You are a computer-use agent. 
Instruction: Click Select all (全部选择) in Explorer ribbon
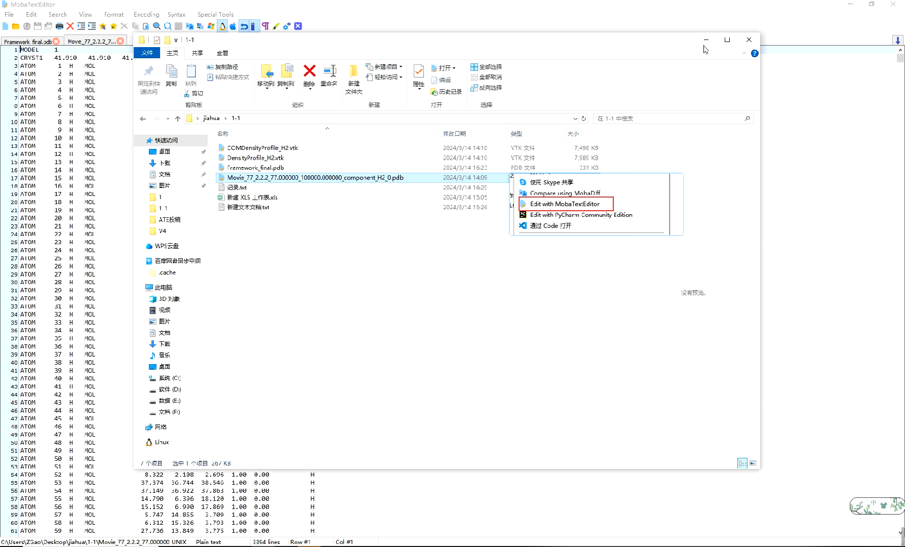tap(486, 67)
